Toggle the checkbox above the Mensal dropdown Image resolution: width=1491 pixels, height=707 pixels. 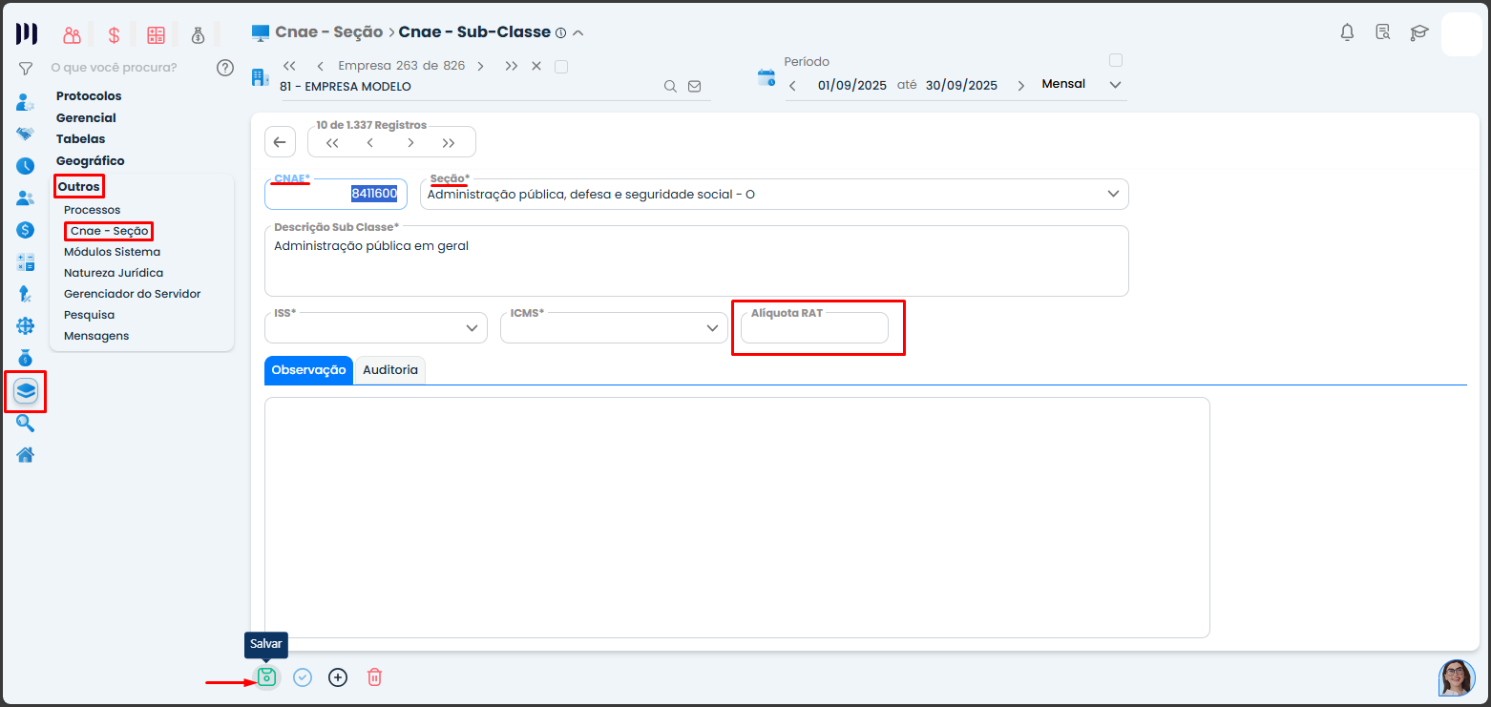pos(1116,60)
